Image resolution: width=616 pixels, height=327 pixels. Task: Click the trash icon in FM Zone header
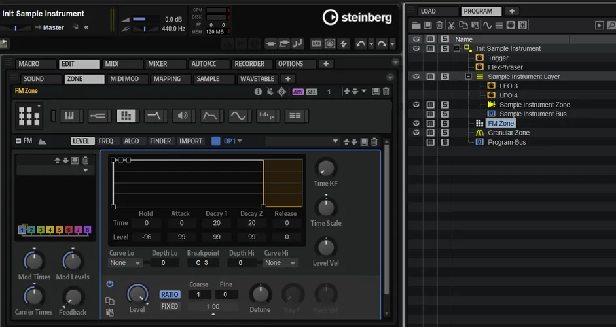tap(386, 92)
